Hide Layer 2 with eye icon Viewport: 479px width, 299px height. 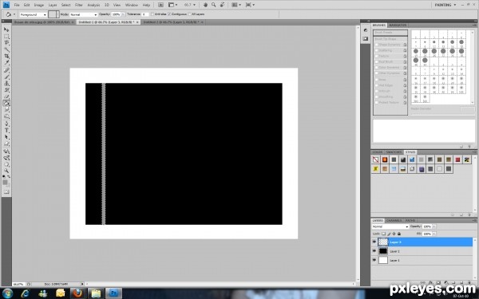pyautogui.click(x=374, y=251)
